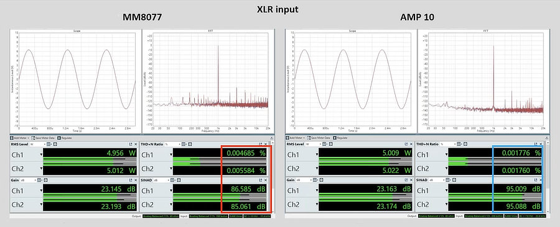
Task: Click THD+N Ratio square options icon, MM8077 panel
Action: (190, 144)
